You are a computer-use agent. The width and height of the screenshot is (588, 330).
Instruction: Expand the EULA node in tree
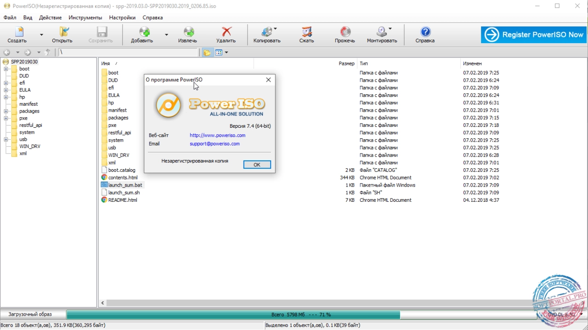6,90
